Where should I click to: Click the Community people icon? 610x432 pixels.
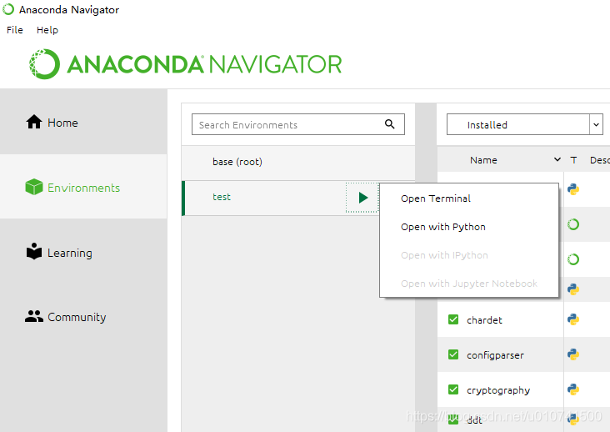click(34, 316)
